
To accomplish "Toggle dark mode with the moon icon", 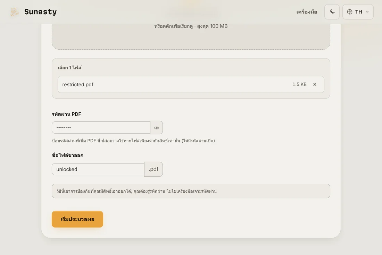I will point(332,12).
